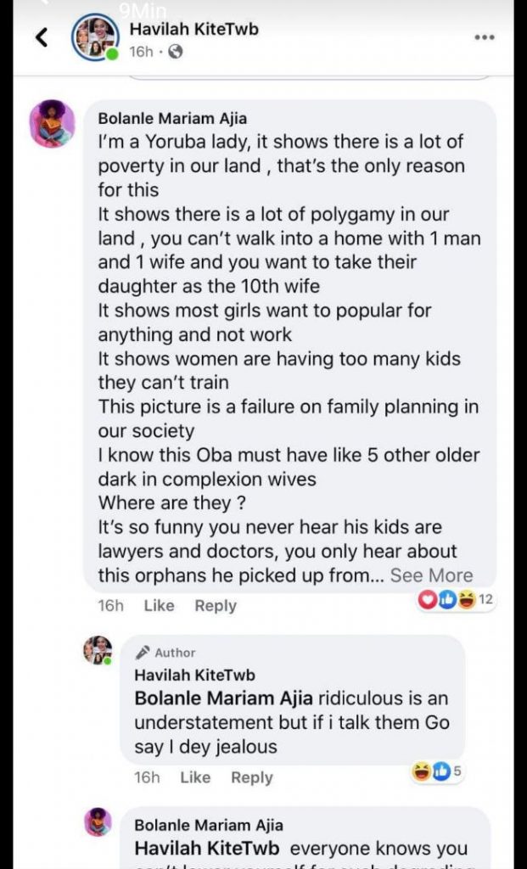Tap the bolded Bolanle Mariam Ajia mention

tap(225, 699)
